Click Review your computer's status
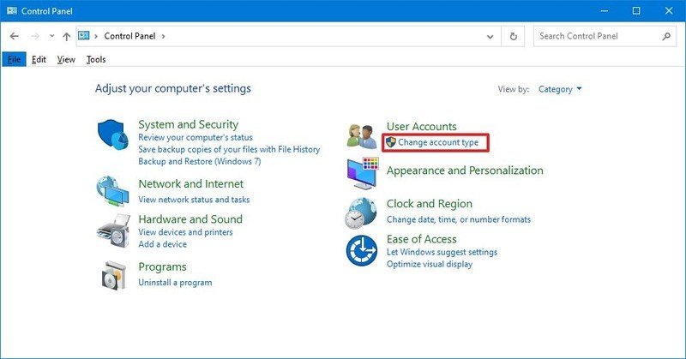This screenshot has height=359, width=686. click(x=196, y=137)
